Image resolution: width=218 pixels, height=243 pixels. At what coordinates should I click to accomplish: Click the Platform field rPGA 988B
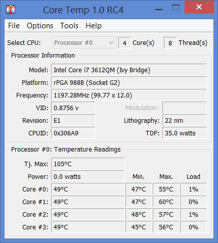point(129,82)
